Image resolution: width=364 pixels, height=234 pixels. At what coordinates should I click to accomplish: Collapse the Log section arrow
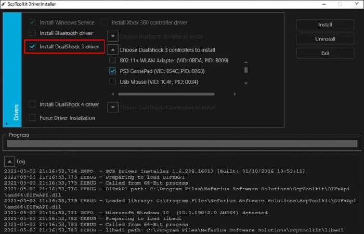click(9, 161)
